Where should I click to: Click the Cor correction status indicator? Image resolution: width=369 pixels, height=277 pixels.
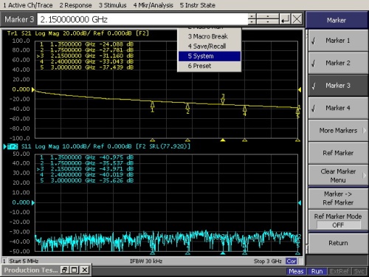[292, 261]
